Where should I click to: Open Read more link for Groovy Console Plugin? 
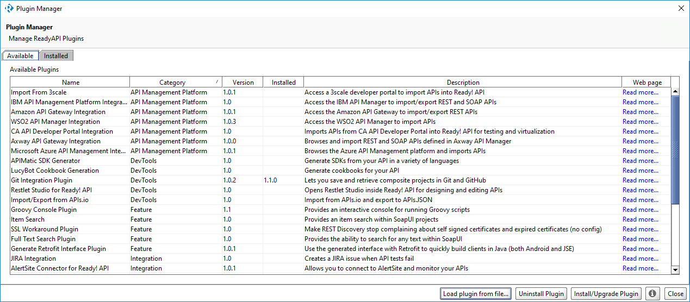pos(640,210)
